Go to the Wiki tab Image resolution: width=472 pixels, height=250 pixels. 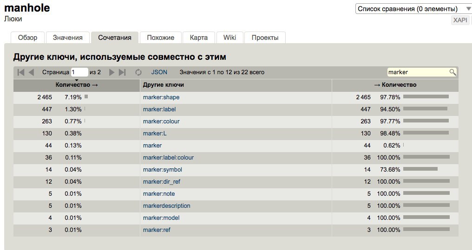coord(229,38)
